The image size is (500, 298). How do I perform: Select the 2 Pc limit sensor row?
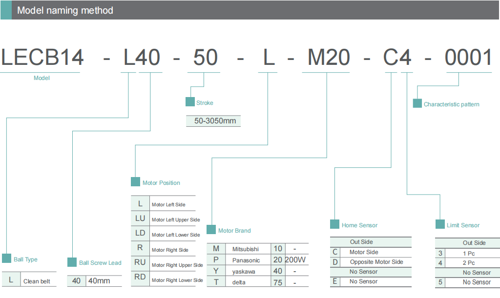(468, 263)
